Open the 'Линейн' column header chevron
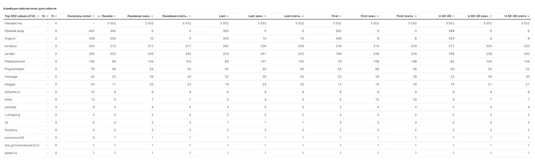The height and width of the screenshot is (165, 535). 115,16
